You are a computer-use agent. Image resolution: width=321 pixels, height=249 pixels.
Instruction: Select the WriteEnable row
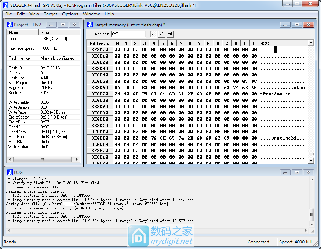(x=44, y=102)
